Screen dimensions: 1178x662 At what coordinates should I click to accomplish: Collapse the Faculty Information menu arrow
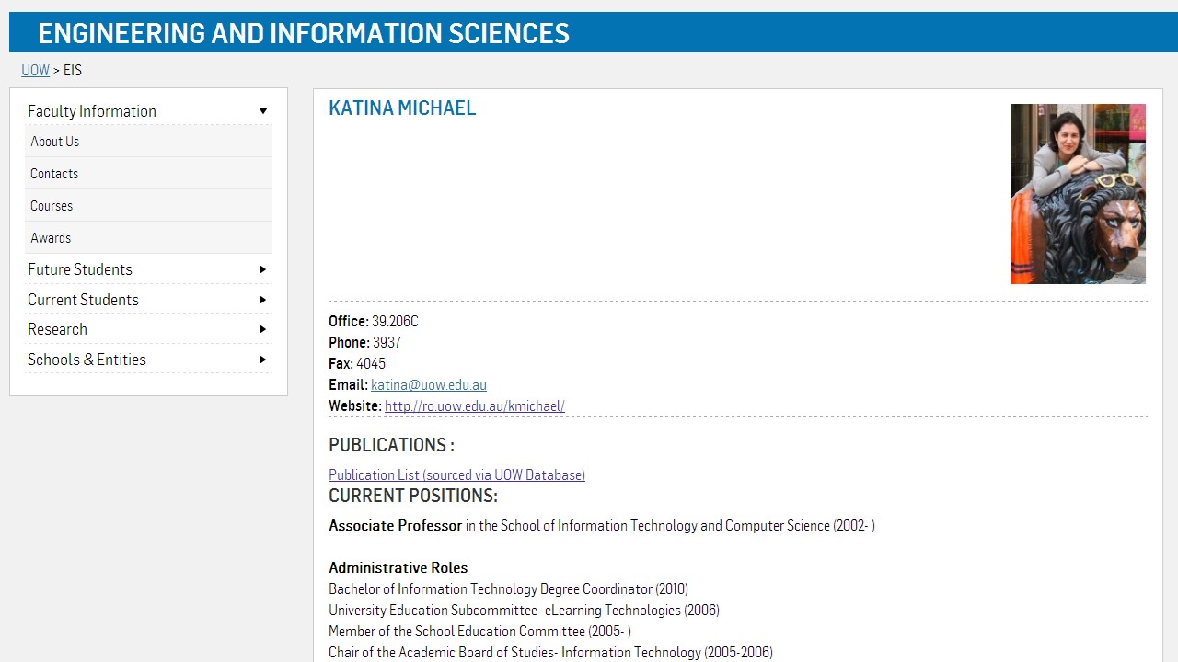click(263, 111)
